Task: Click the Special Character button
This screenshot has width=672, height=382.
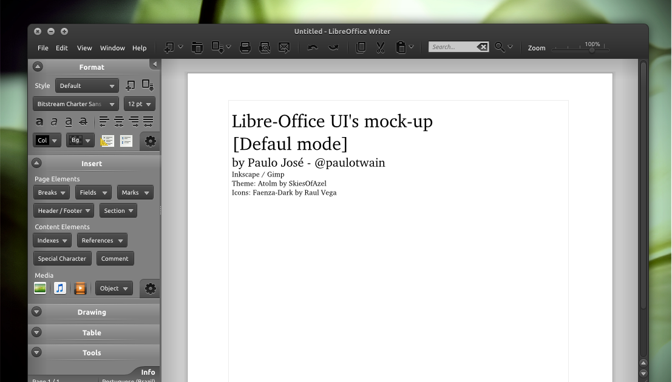Action: tap(62, 259)
